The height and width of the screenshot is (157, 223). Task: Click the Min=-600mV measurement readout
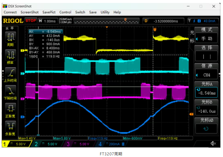133,138
